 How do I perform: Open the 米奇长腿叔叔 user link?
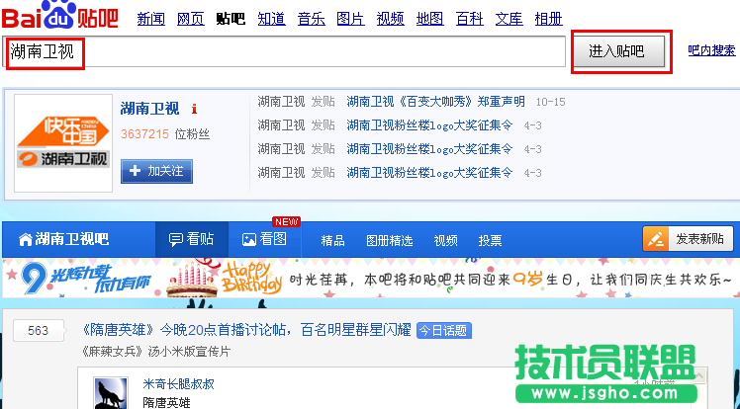[178, 384]
